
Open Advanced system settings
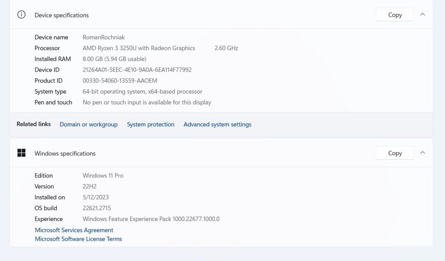pos(217,124)
